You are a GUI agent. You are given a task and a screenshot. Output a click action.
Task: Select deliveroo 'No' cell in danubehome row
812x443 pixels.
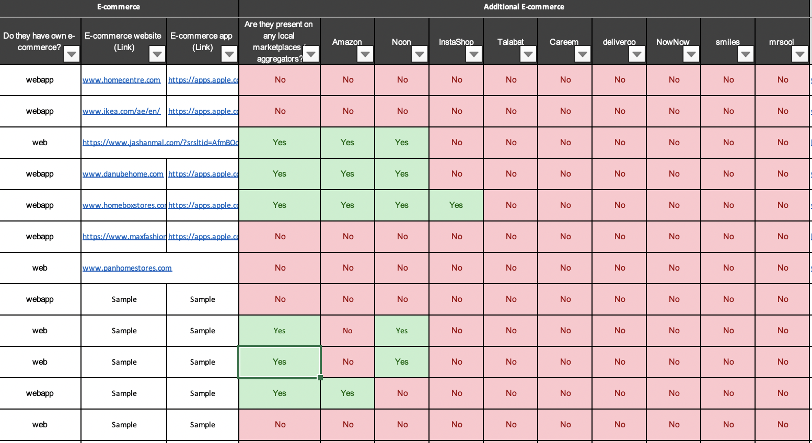click(x=619, y=174)
